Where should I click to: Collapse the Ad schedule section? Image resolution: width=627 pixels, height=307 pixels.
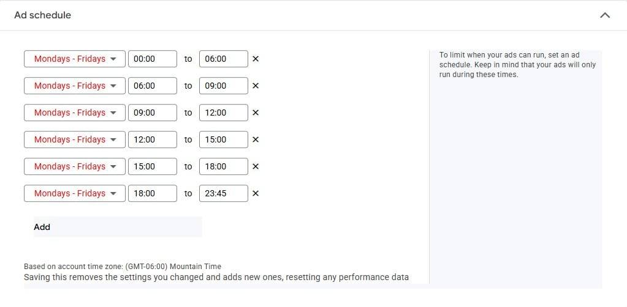coord(605,15)
